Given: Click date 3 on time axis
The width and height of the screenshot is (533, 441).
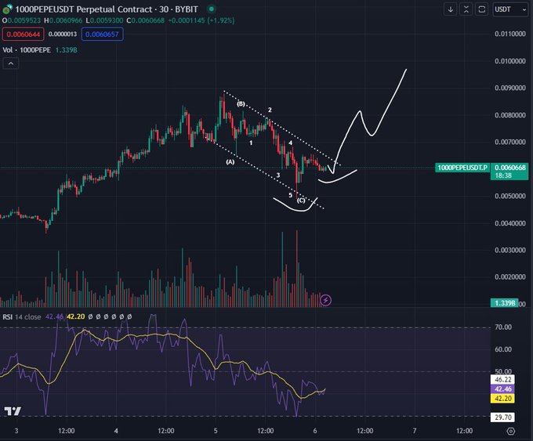Looking at the screenshot, I should [x=16, y=431].
